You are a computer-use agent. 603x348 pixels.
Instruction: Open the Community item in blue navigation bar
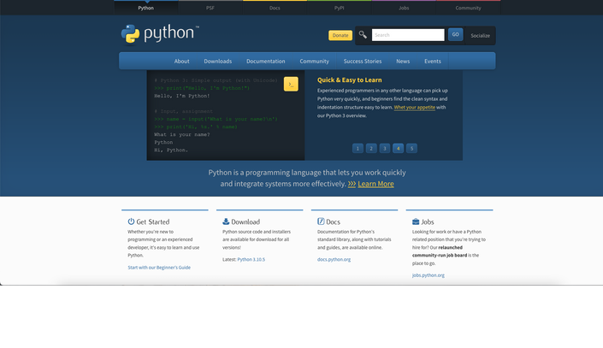coord(314,62)
